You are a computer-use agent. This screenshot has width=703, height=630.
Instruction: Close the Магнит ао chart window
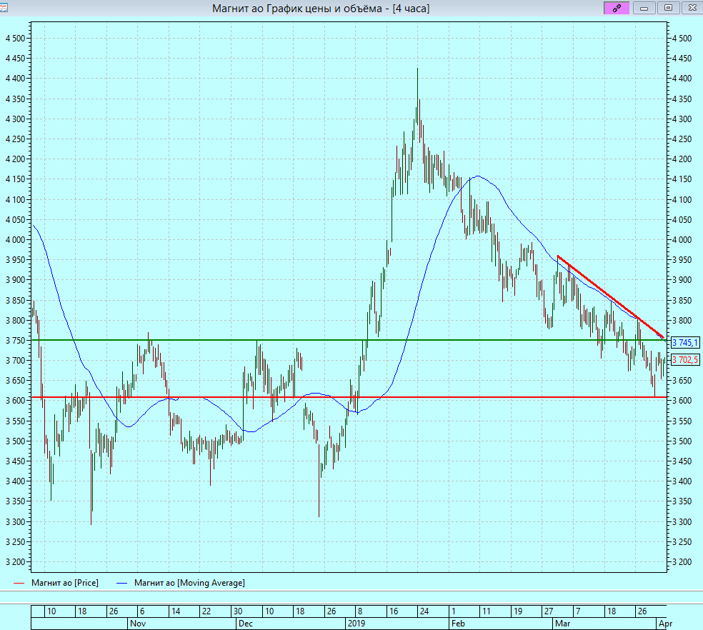[x=692, y=8]
